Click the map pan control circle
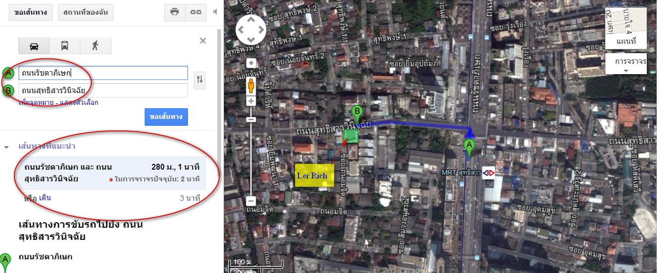This screenshot has height=273, width=657. pos(251,29)
